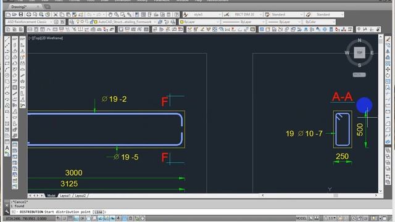
Task: Close the command line with X
Action: 7,205
